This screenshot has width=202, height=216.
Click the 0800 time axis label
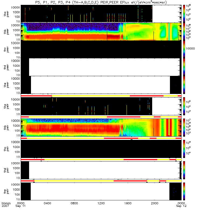click(x=74, y=203)
